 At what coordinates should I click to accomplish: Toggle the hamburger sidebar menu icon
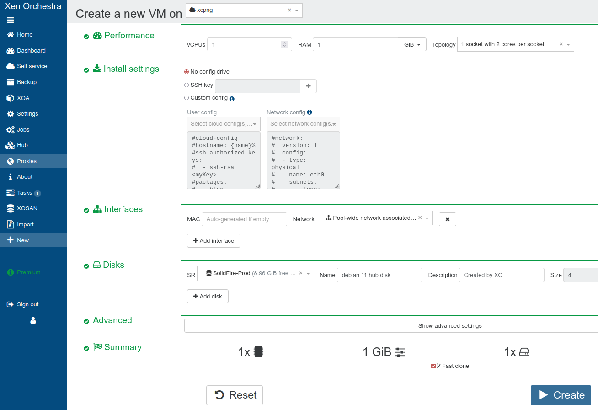pyautogui.click(x=11, y=20)
